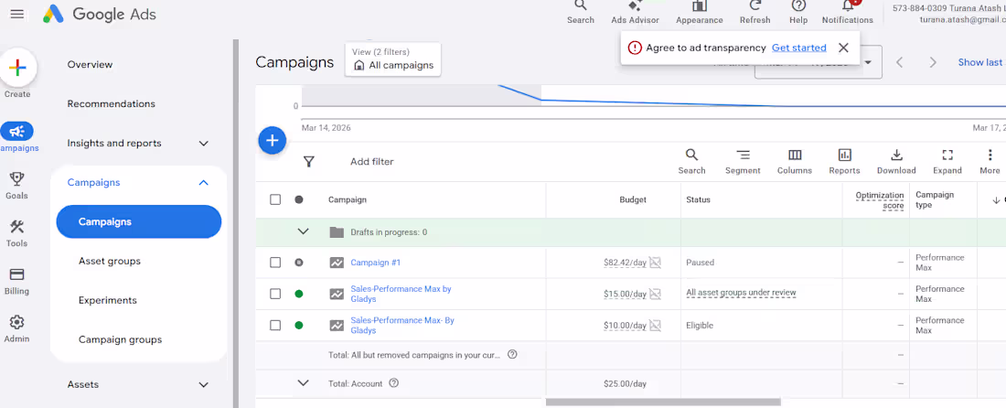Open Goals from the sidebar
The height and width of the screenshot is (408, 1006).
point(16,186)
